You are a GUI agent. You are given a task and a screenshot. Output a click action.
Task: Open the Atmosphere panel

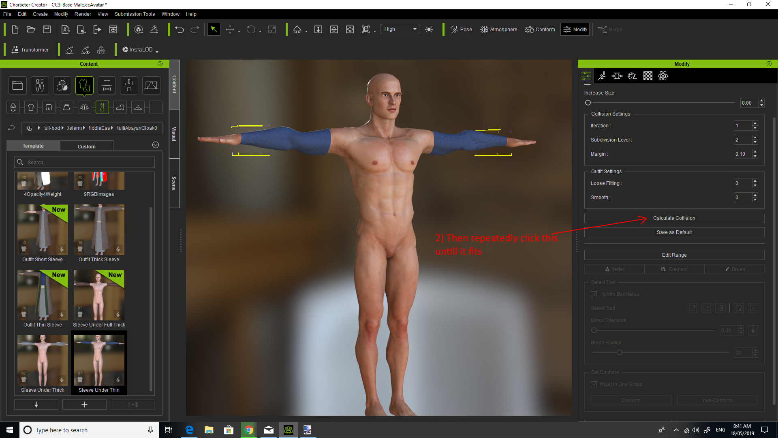coord(499,30)
